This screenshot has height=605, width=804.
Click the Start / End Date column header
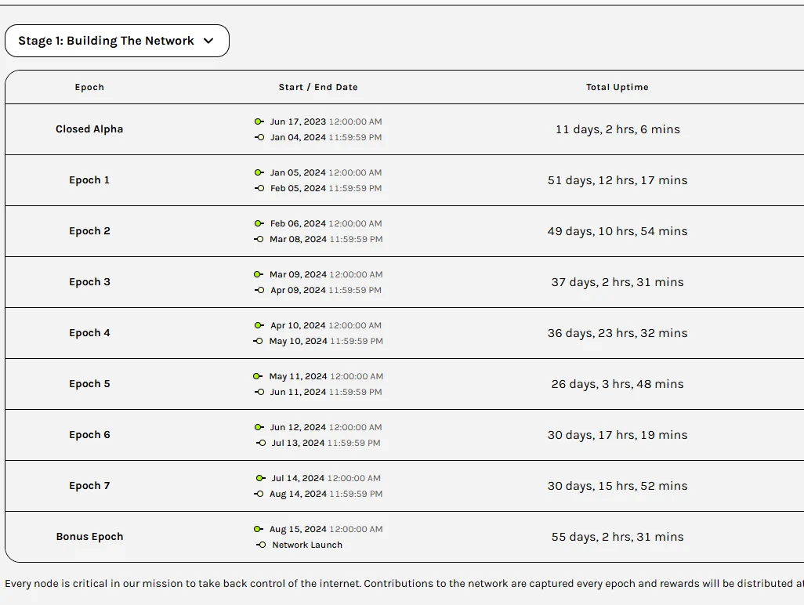318,87
